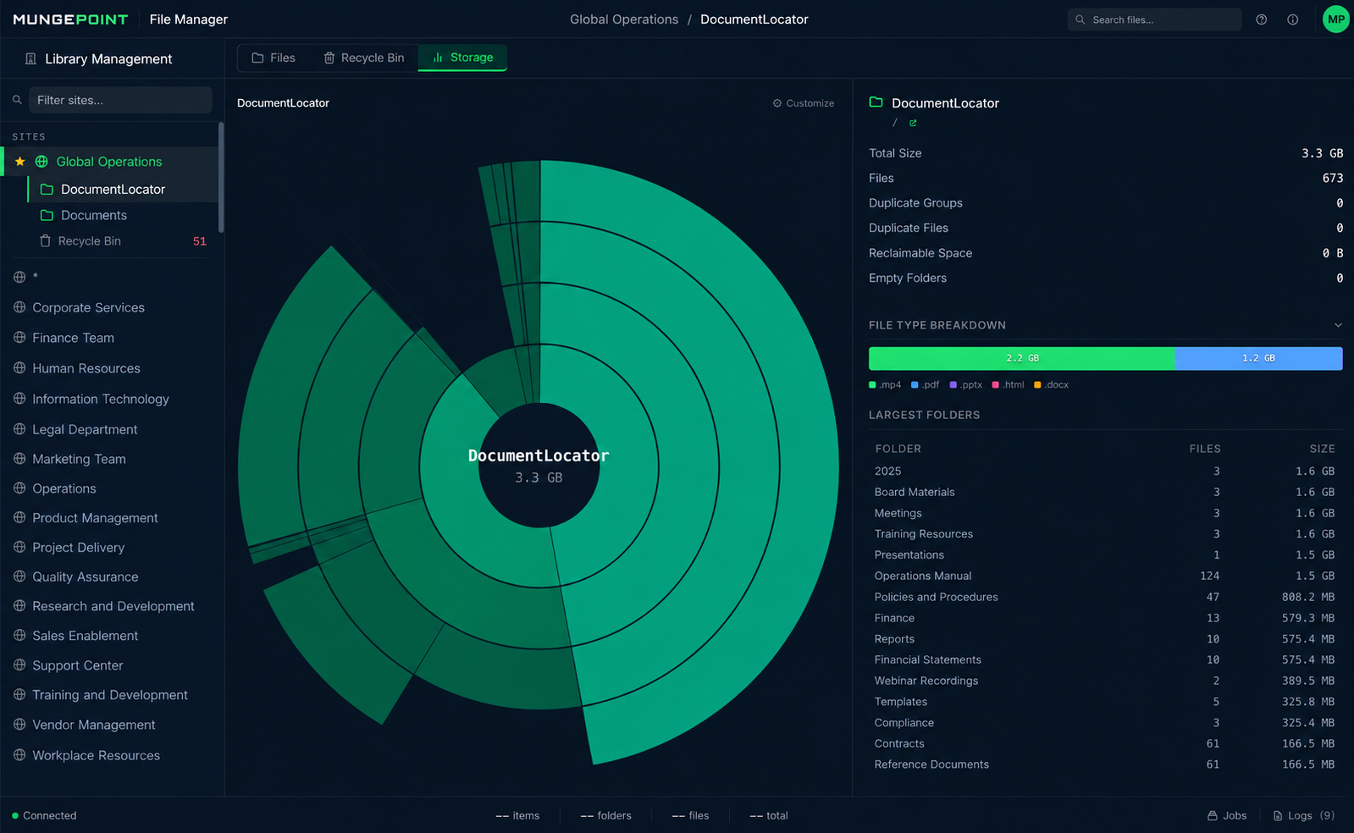The height and width of the screenshot is (833, 1354).
Task: Click the Logs document icon in status bar
Action: (1278, 816)
